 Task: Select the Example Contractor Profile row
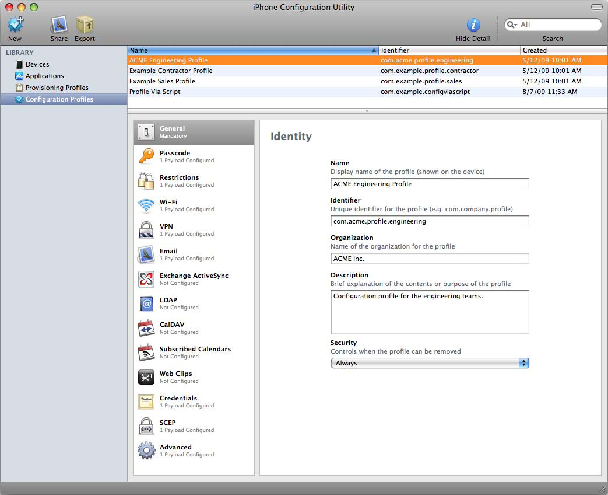pos(367,71)
